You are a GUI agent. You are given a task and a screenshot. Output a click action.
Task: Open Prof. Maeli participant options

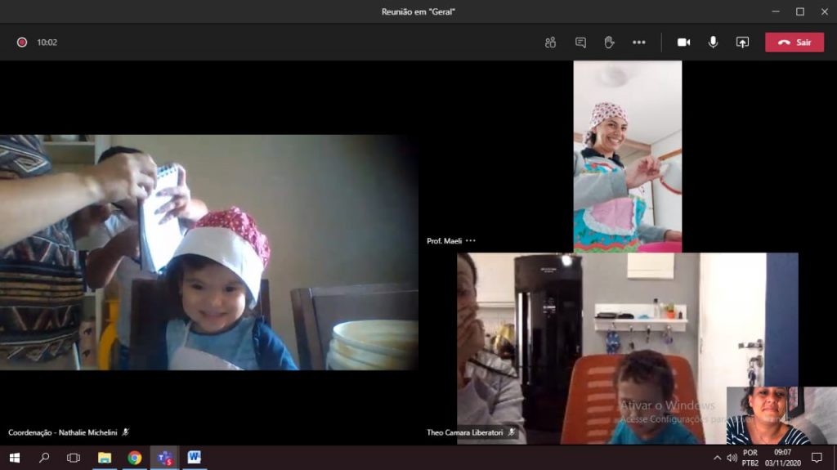tap(471, 241)
